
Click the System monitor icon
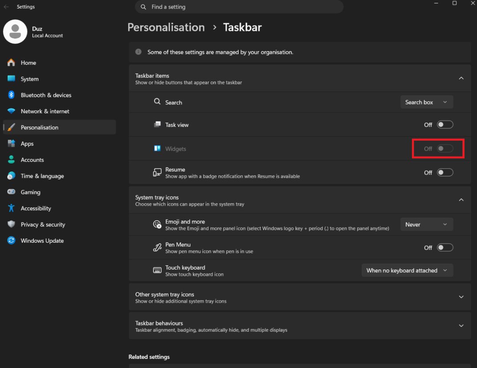click(11, 79)
